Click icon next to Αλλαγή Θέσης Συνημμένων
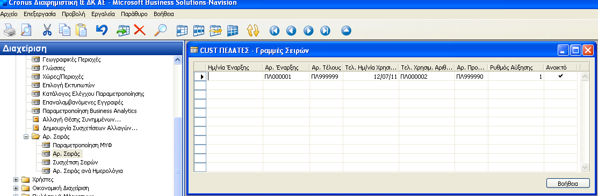This screenshot has height=196, width=598. point(35,119)
